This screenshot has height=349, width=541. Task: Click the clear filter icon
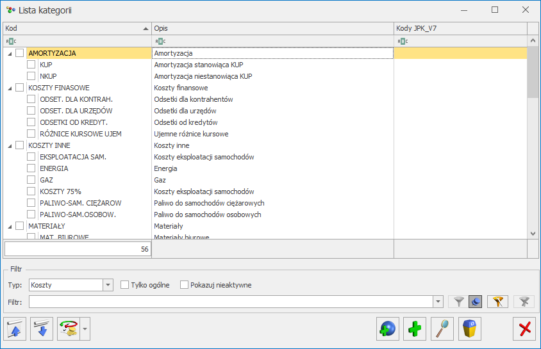[x=524, y=302]
